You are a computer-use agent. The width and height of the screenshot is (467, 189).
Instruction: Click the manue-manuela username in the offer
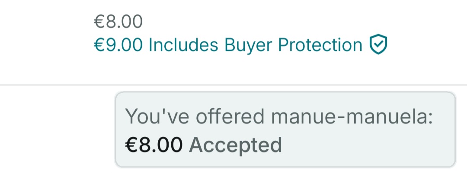point(352,116)
